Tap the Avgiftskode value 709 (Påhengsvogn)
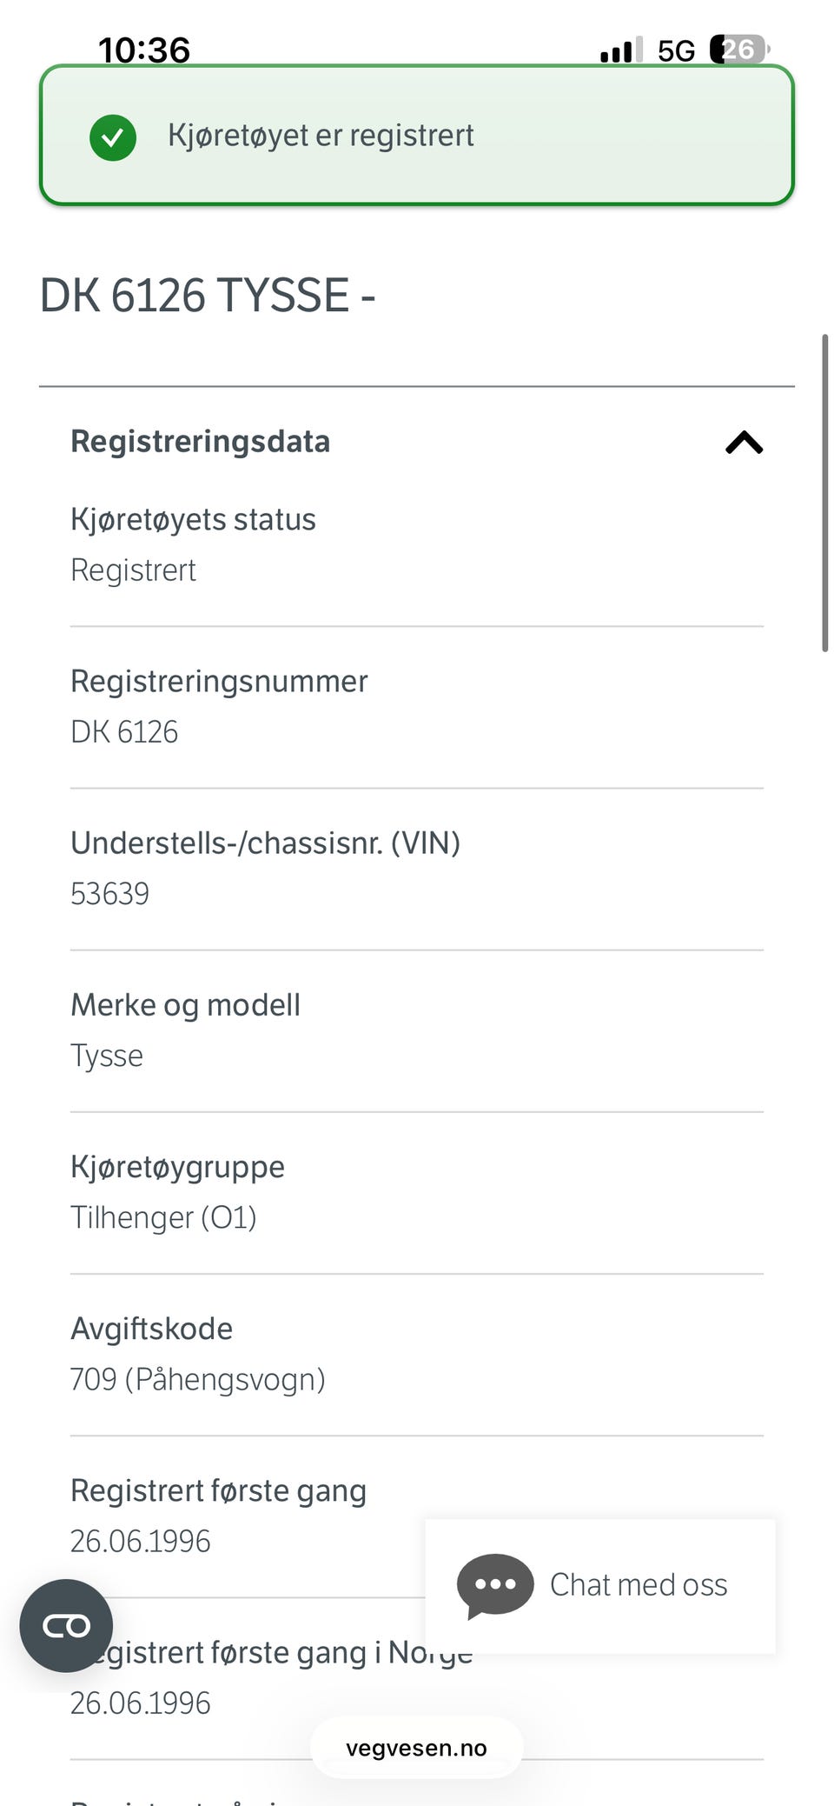Viewport: 834px width, 1806px height. pos(198,1379)
